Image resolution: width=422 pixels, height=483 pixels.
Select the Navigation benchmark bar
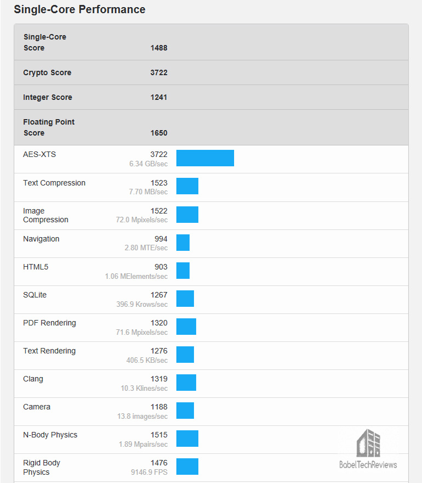183,243
